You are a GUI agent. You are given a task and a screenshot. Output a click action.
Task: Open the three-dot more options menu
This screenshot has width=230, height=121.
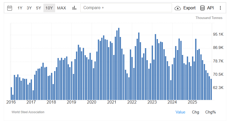[220, 8]
